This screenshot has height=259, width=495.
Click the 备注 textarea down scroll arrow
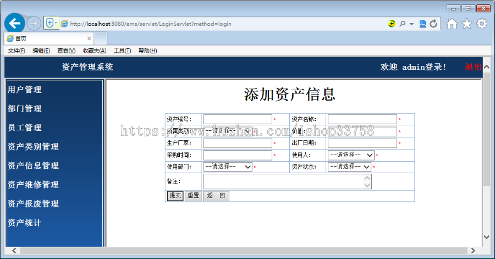(367, 185)
